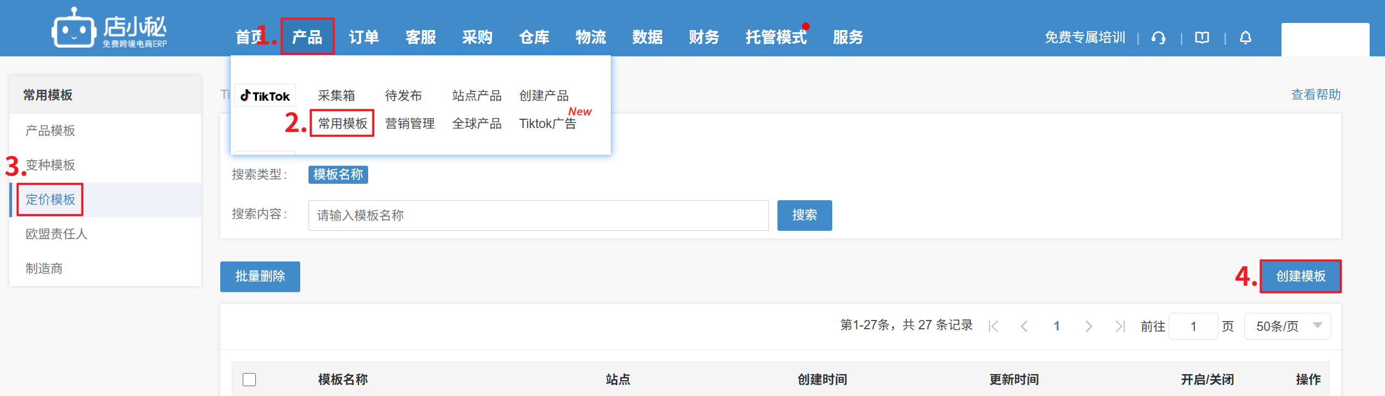Open the 财务 menu
This screenshot has width=1385, height=396.
(704, 37)
